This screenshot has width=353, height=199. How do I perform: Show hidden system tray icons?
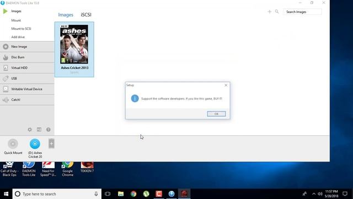(314, 194)
